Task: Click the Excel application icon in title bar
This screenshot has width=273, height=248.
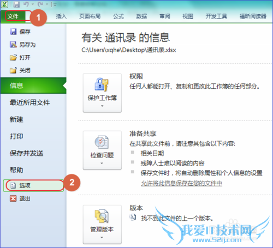Action: 4,4
